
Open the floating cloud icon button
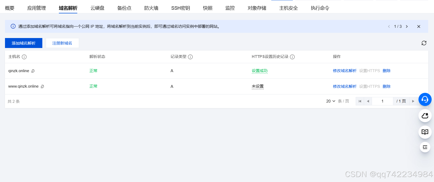coord(425,116)
